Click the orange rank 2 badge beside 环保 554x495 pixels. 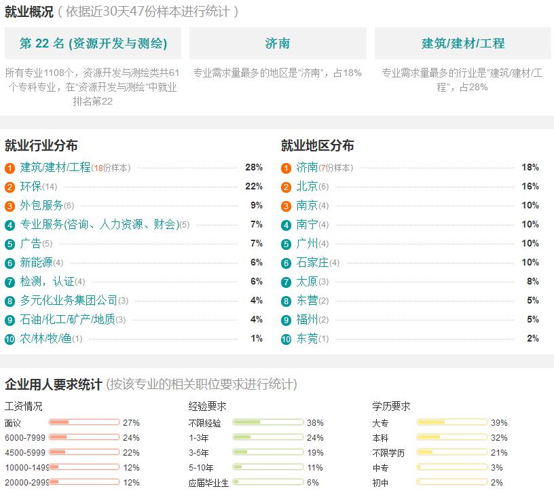point(10,187)
